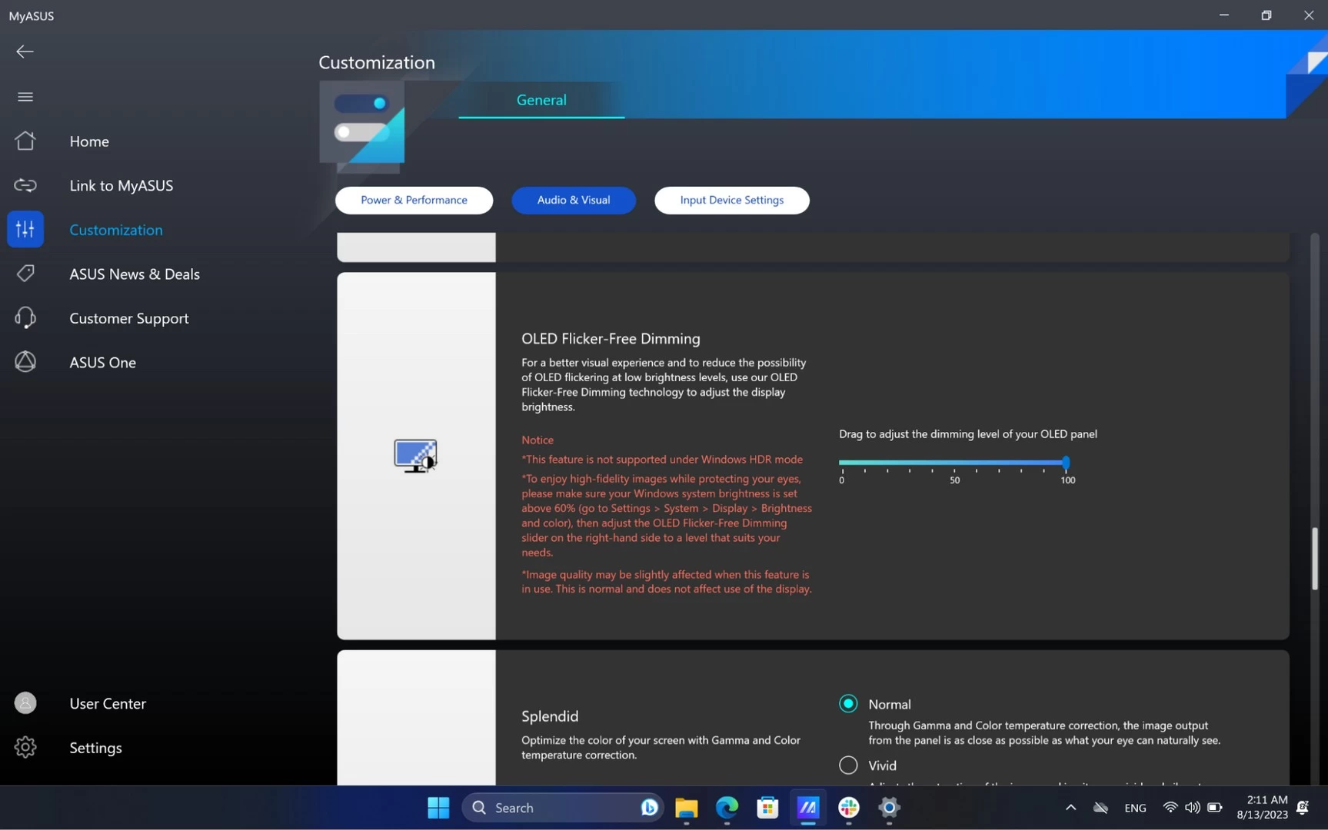Launch File Explorer from taskbar
The image size is (1328, 830).
pyautogui.click(x=686, y=808)
